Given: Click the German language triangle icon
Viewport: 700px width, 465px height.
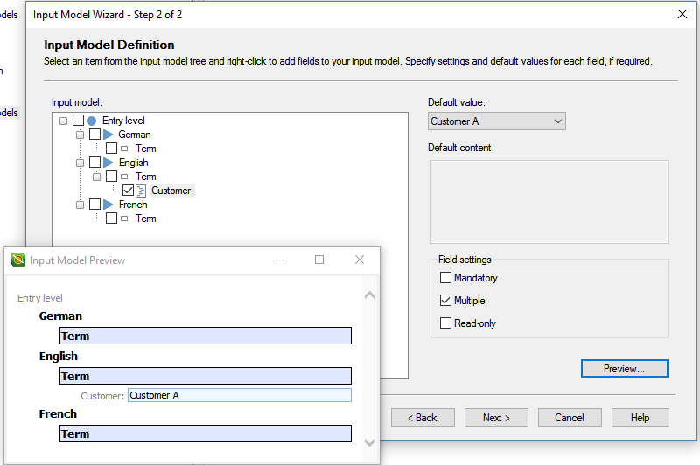Looking at the screenshot, I should point(108,135).
